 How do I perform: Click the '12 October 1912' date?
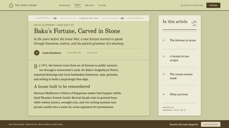click(x=74, y=53)
